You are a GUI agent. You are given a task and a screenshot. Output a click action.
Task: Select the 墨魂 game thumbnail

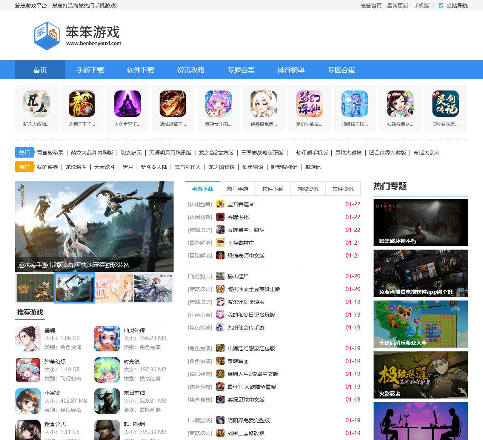28,338
